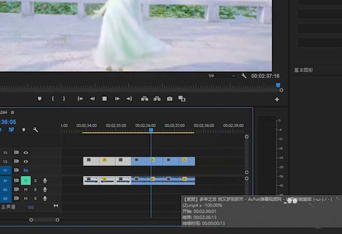Show track V1 with its eye icon
Viewport: 342px width, 234px height.
(x=26, y=170)
